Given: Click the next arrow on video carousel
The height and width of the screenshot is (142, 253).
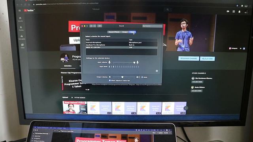Looking at the screenshot, I should tap(186, 108).
